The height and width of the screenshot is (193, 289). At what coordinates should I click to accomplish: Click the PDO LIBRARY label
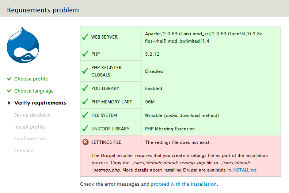105,88
